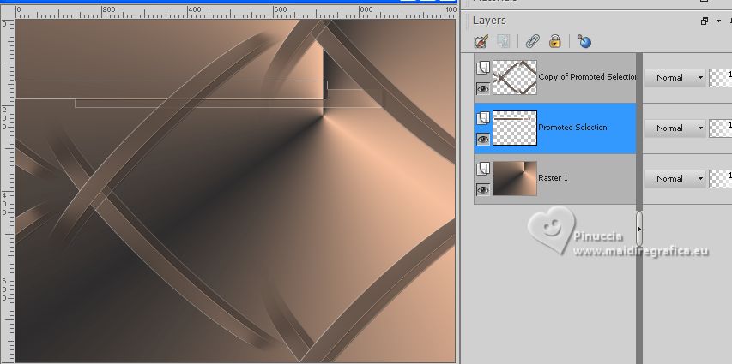Viewport: 732px width, 364px height.
Task: Open the Normal blend mode dropdown for Promoted Selection
Action: click(x=675, y=128)
